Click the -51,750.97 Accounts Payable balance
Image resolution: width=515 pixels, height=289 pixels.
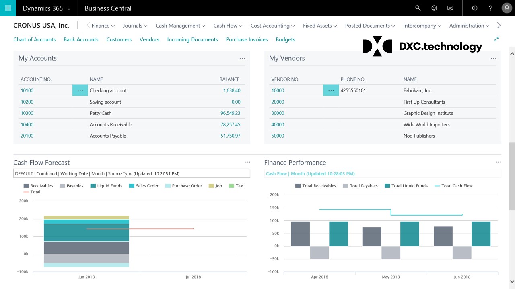[230, 136]
